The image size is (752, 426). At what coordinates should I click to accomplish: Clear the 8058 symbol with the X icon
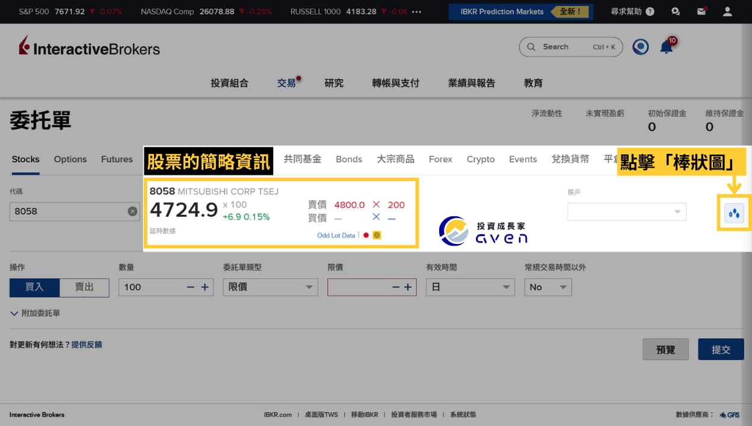[132, 211]
